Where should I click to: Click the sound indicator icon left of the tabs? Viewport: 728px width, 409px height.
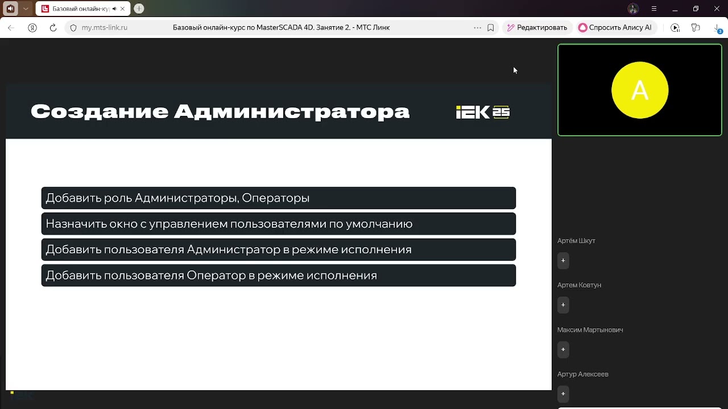click(10, 9)
